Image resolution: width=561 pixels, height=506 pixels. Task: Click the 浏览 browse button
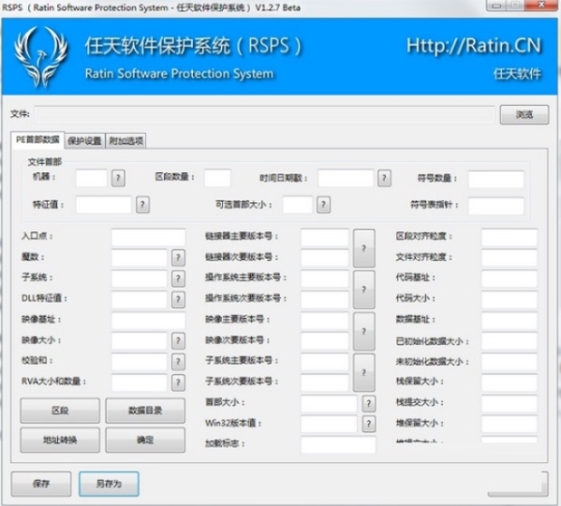(524, 115)
